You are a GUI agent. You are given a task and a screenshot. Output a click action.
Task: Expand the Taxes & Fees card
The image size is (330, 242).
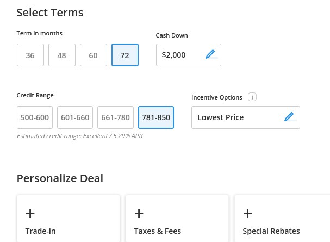(177, 219)
